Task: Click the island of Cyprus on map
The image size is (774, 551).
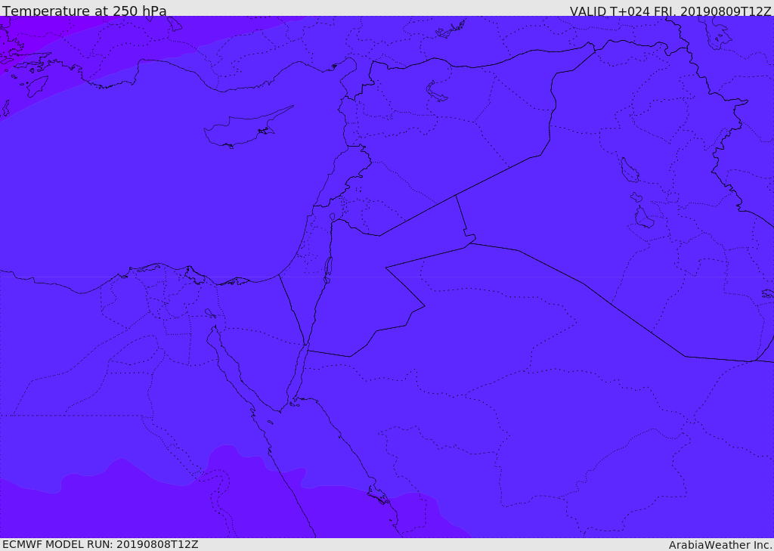Action: 247,128
